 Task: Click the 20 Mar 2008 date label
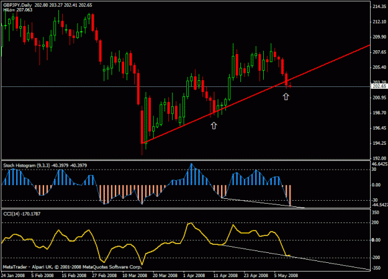pyautogui.click(x=165, y=275)
